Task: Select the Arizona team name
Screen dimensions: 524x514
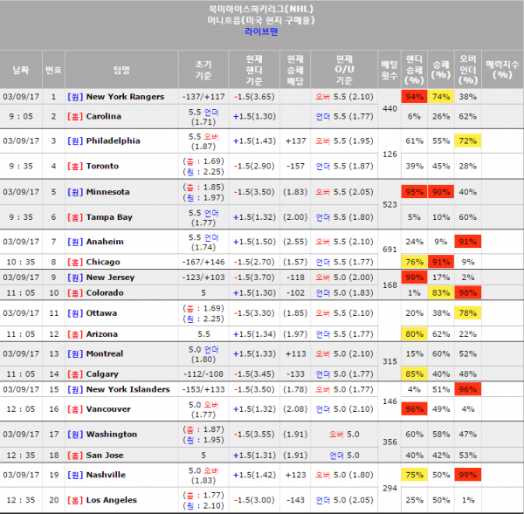Action: 102,334
